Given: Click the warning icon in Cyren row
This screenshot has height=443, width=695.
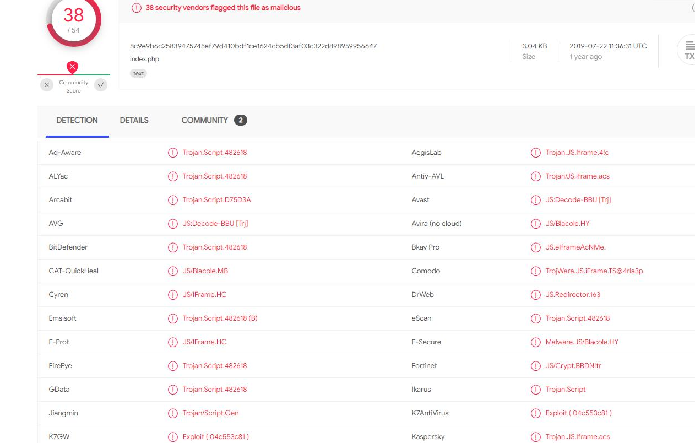Looking at the screenshot, I should (x=173, y=295).
